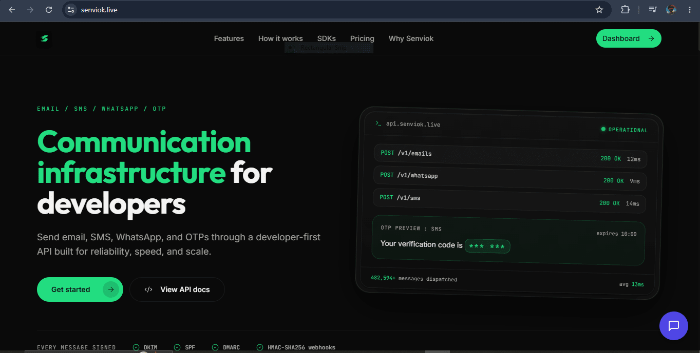
Task: Select the POST /v1/emails row
Action: 510,156
